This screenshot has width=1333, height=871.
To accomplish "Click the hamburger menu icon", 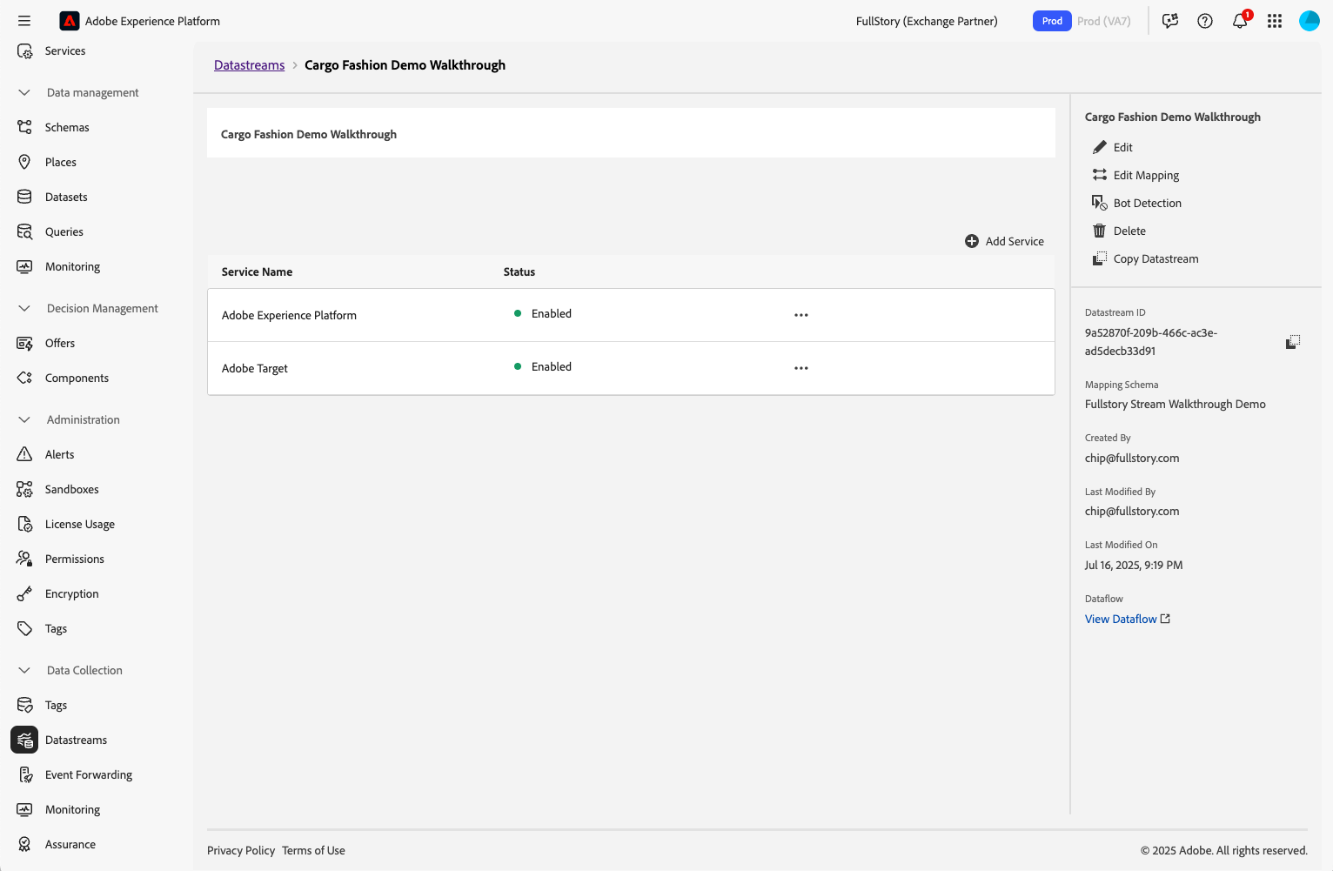I will point(24,21).
